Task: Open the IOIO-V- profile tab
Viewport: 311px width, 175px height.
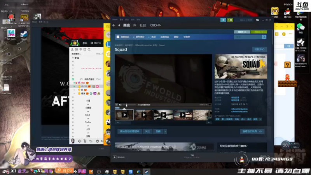Action: 155,25
